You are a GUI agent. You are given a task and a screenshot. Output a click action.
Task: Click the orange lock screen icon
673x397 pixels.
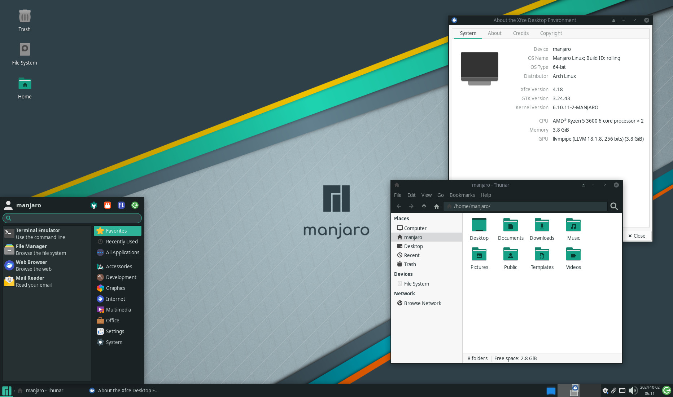tap(108, 205)
